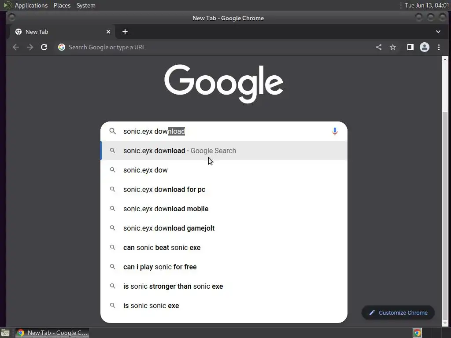The width and height of the screenshot is (451, 338).
Task: Reload the current page
Action: tap(44, 47)
